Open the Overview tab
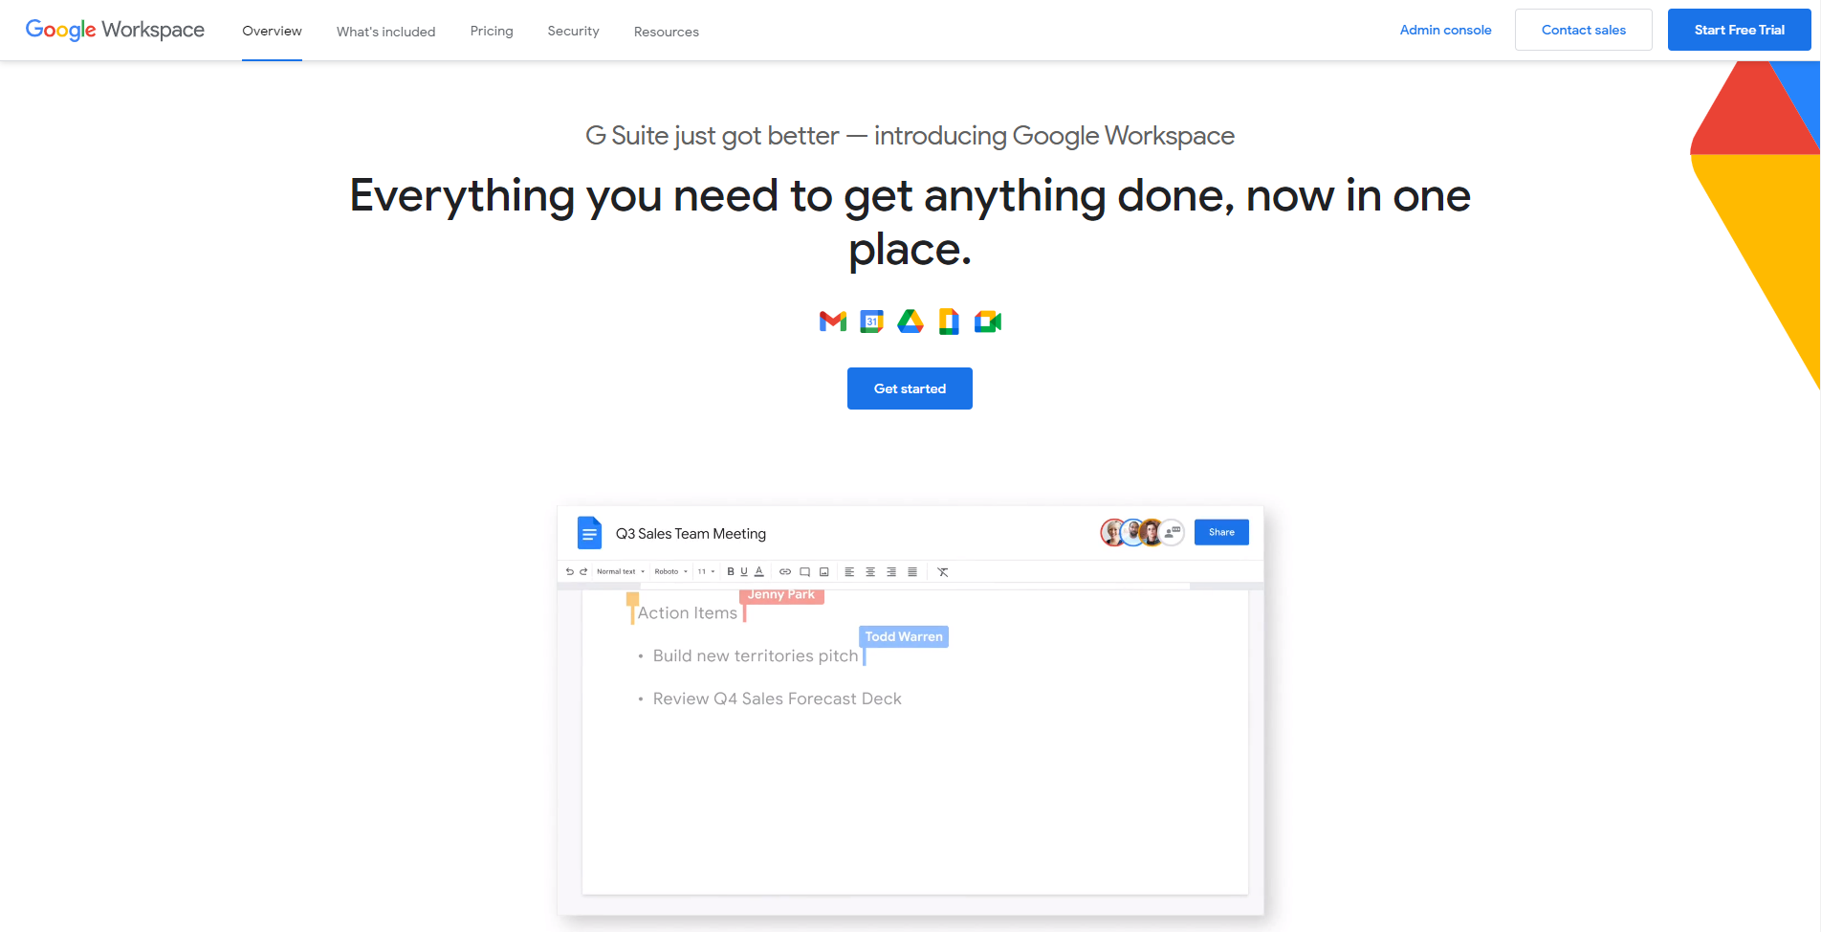Image resolution: width=1821 pixels, height=932 pixels. 272,31
